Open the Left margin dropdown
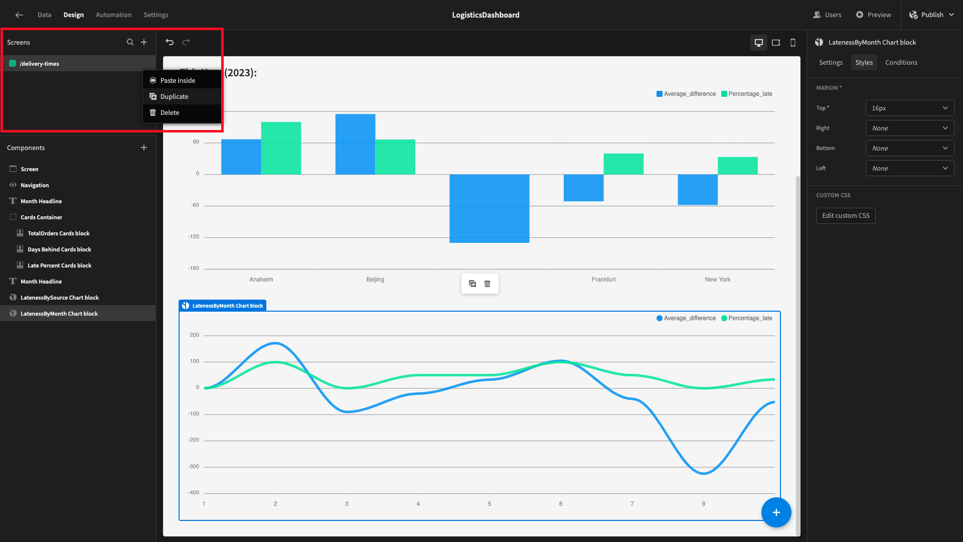This screenshot has height=542, width=963. 909,168
